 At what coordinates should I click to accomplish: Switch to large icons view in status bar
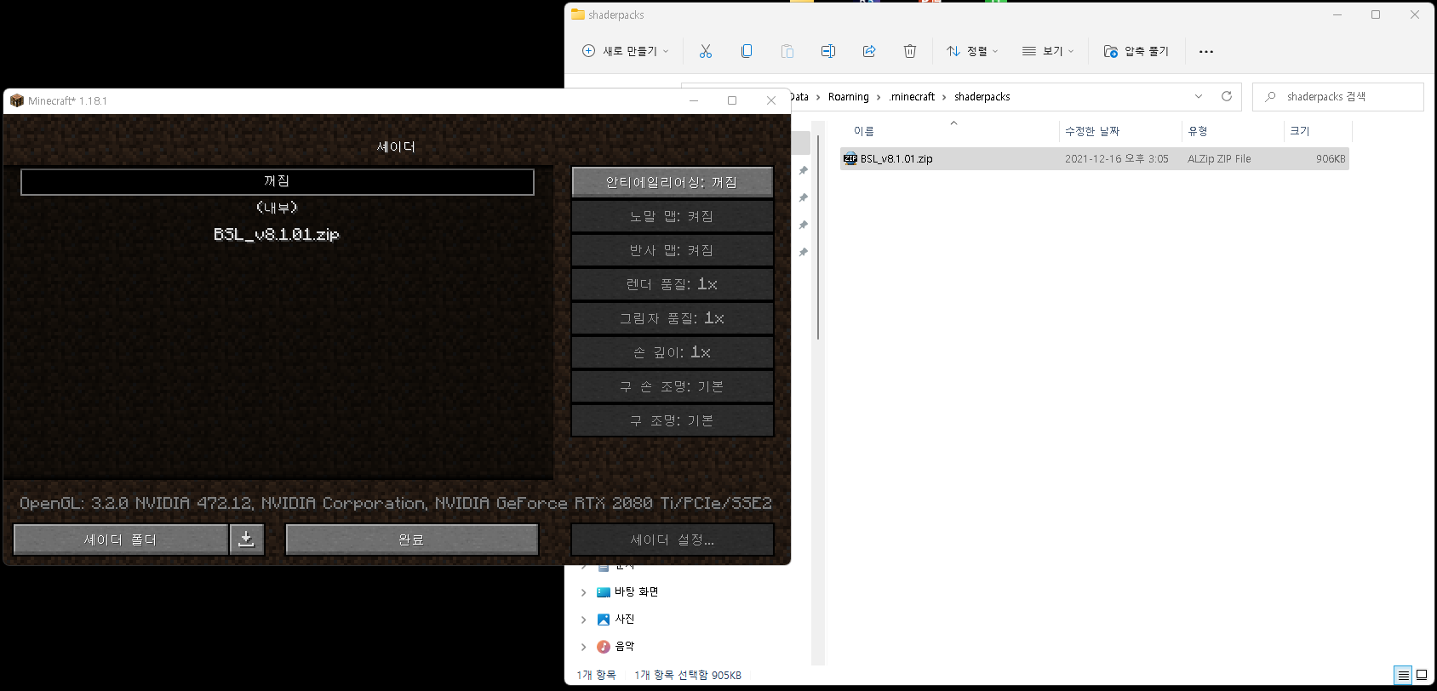click(x=1422, y=675)
